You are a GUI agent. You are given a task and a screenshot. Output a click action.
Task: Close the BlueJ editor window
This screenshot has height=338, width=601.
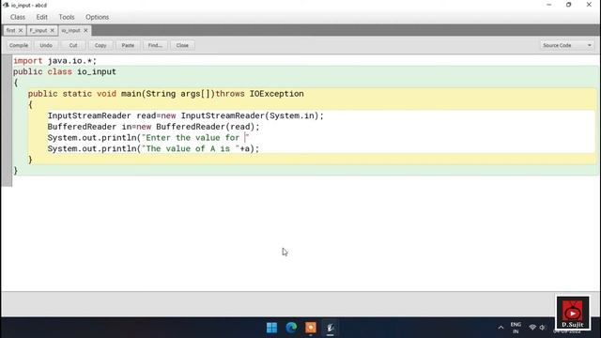[589, 5]
